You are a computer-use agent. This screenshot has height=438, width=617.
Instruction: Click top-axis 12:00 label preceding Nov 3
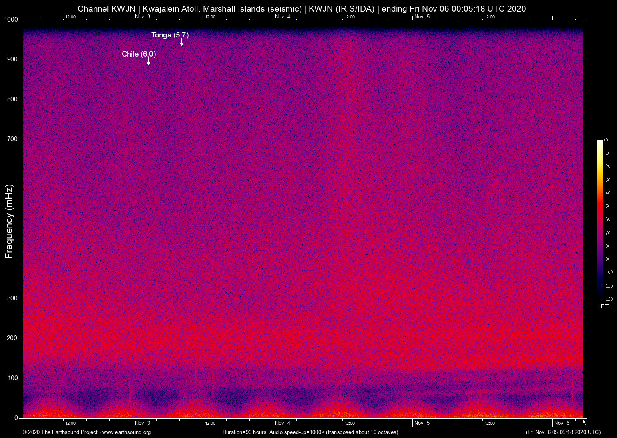click(70, 17)
